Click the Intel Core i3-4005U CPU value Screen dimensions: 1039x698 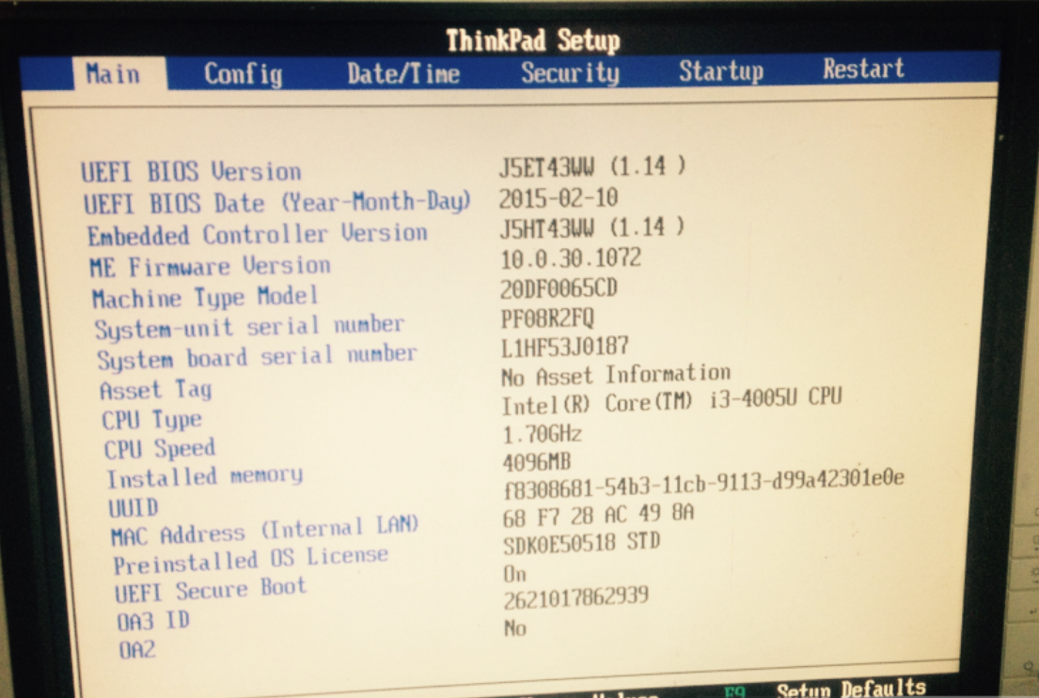pos(672,403)
